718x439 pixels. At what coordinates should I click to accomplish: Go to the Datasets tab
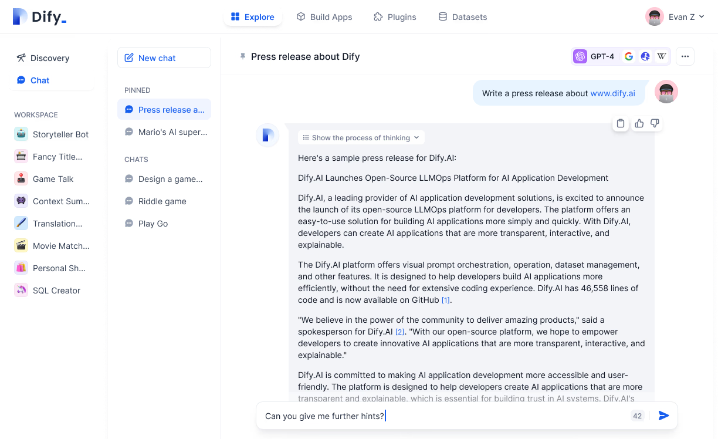click(x=463, y=17)
